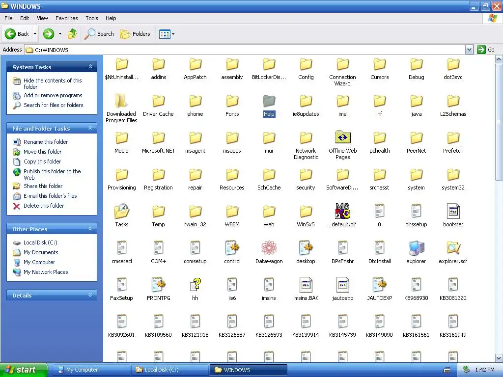Expand the Details panel
503x377 pixels.
pos(90,295)
